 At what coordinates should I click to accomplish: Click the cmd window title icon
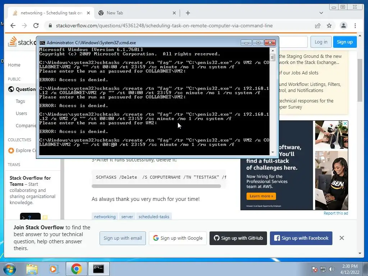(x=42, y=43)
